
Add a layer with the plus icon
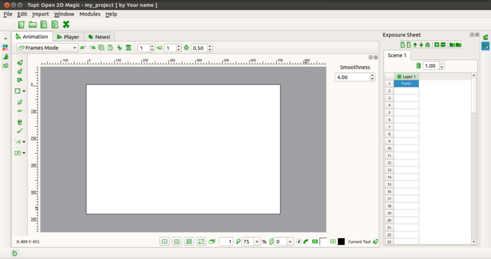coord(437,45)
